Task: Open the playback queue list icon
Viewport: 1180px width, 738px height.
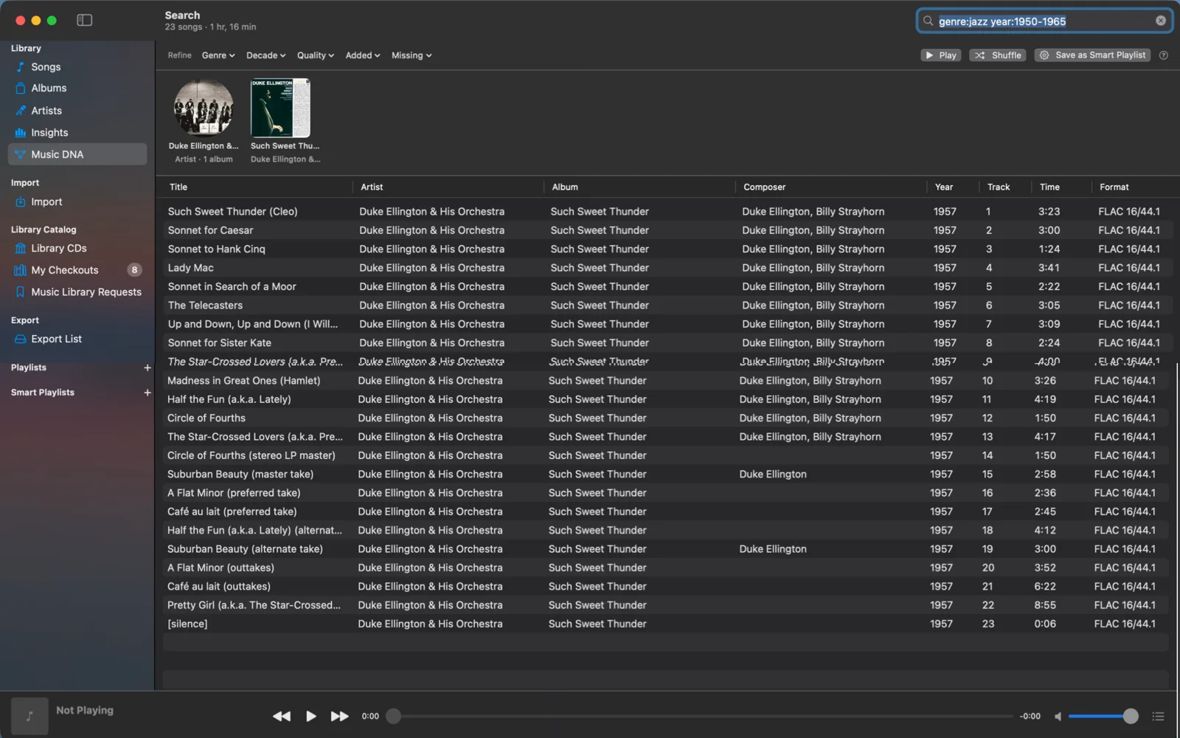Action: point(1158,716)
